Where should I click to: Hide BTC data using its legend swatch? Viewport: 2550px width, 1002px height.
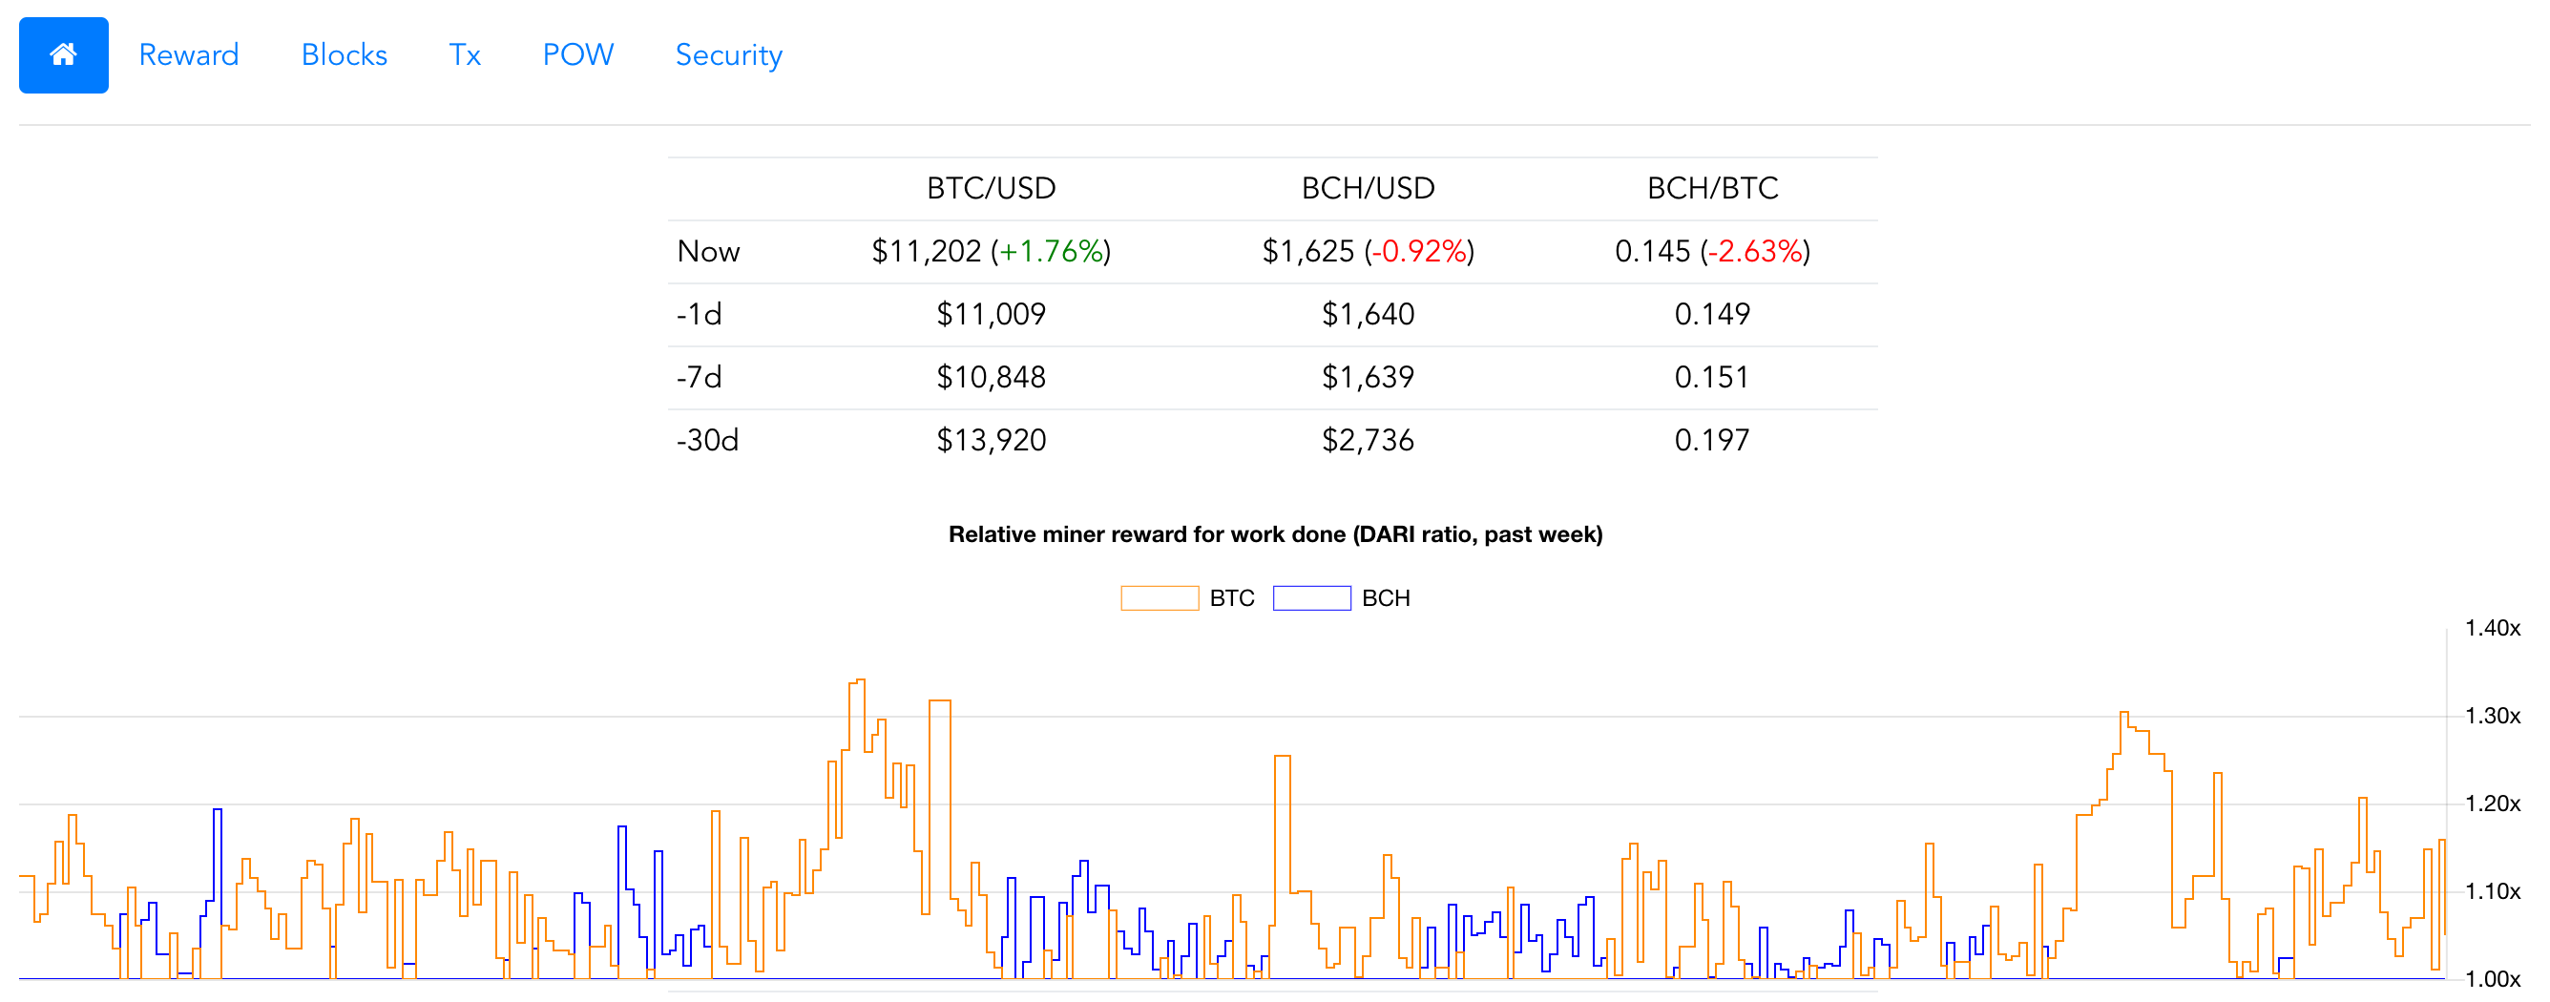[1159, 597]
